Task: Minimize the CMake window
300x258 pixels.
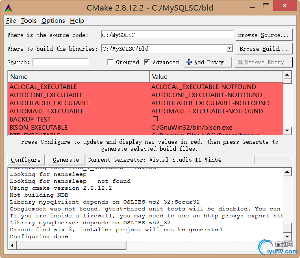Action: tap(252, 7)
